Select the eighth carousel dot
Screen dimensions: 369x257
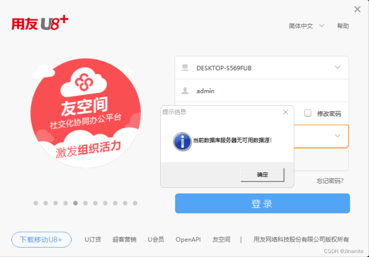(105, 203)
